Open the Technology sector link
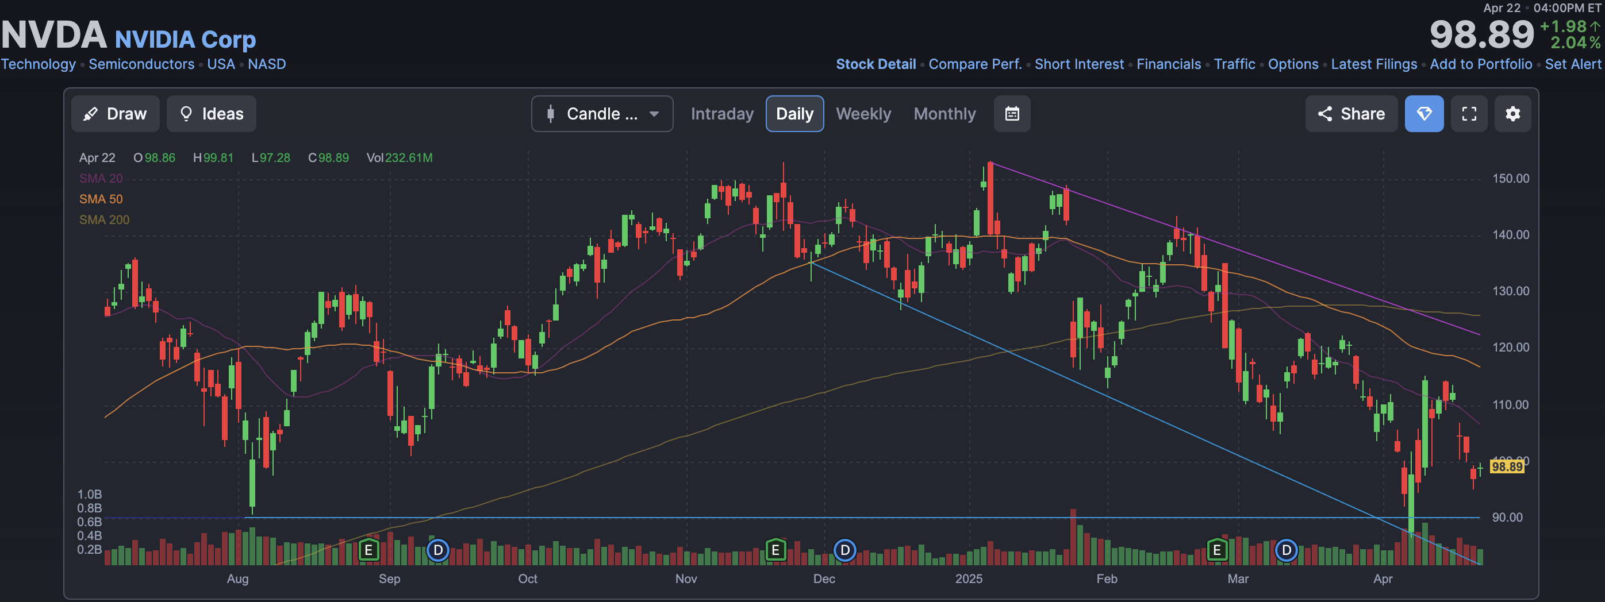The image size is (1605, 602). [x=38, y=64]
